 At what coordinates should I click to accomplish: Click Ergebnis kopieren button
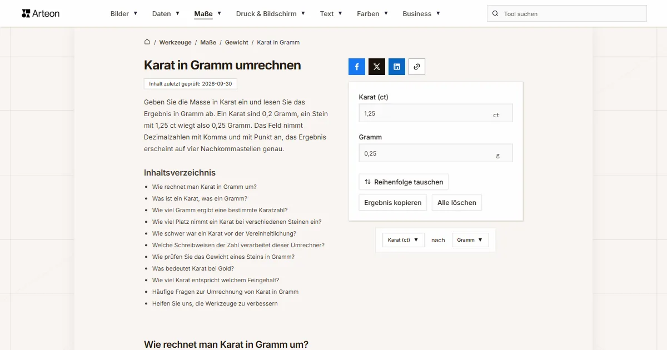[x=393, y=203]
